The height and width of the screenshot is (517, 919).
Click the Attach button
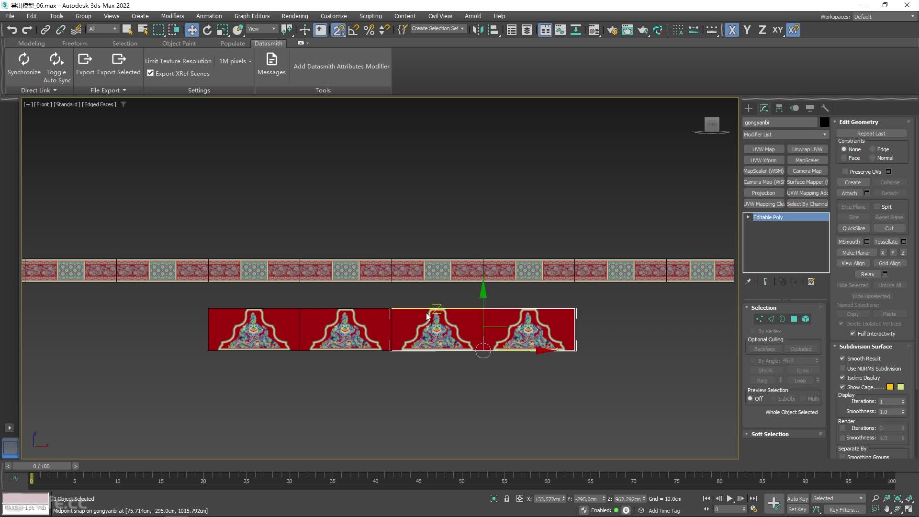850,193
